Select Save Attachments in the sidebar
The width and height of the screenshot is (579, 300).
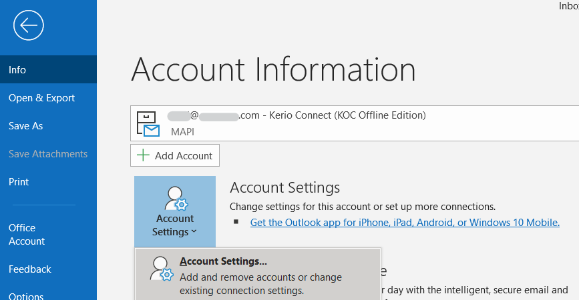coord(48,154)
